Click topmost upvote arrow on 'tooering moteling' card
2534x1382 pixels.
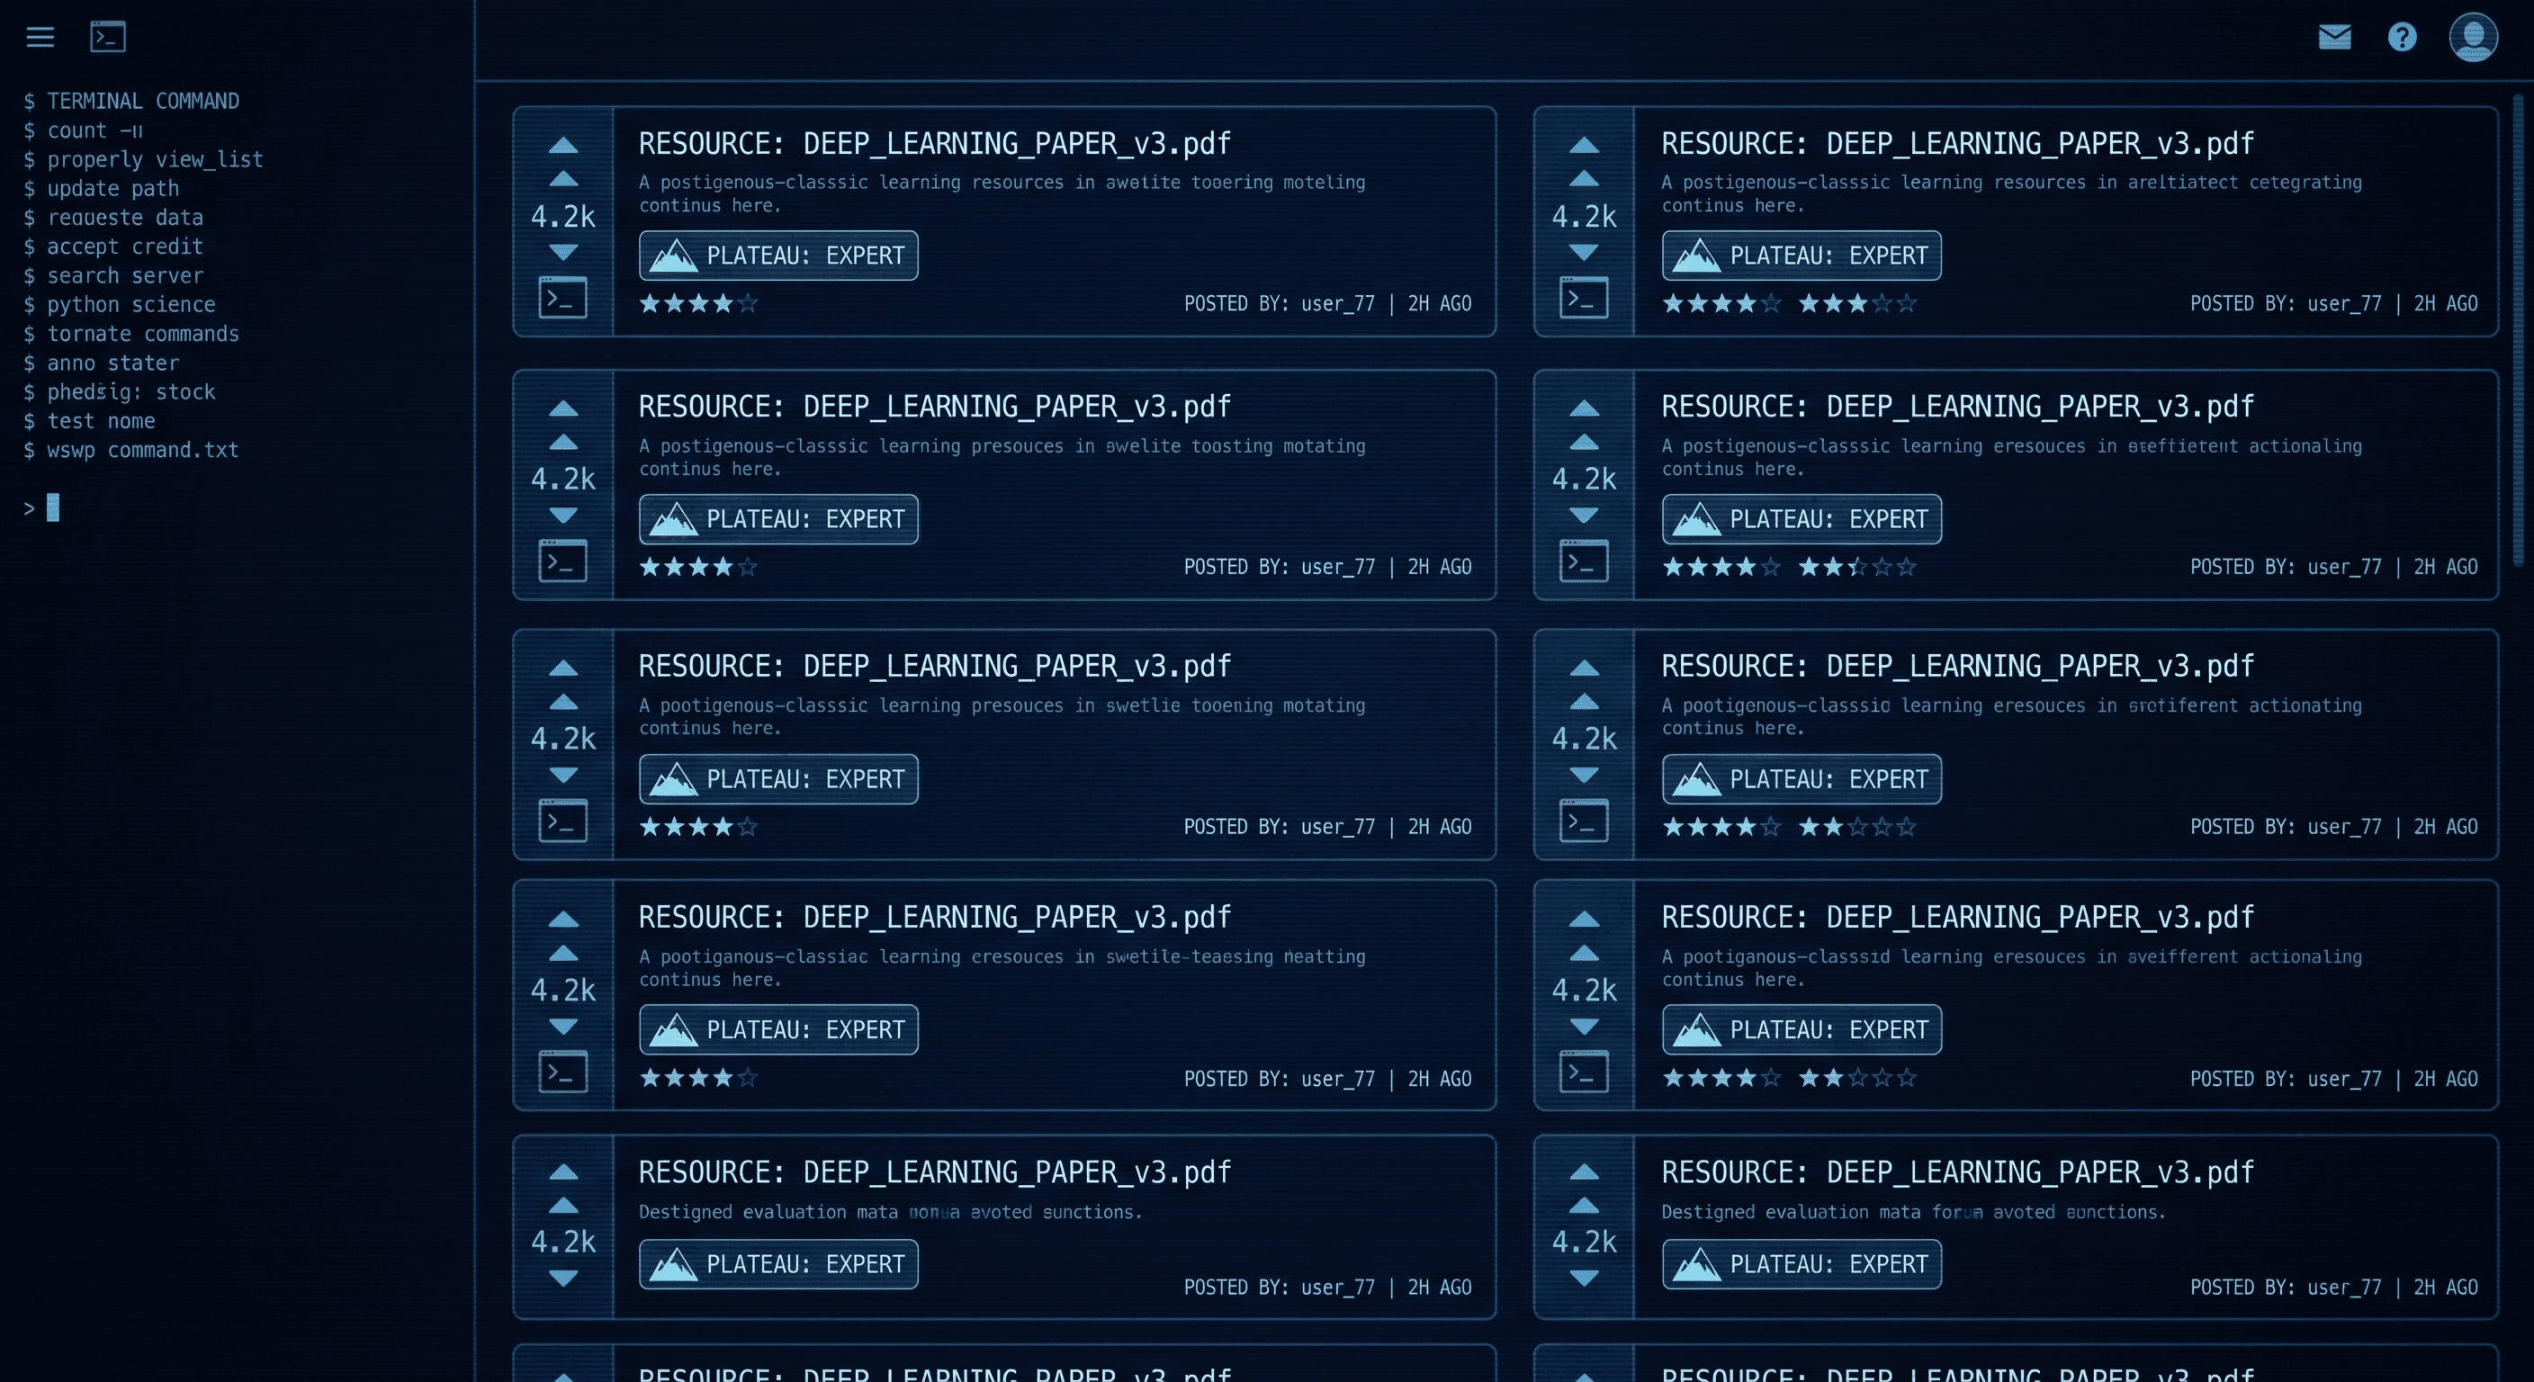(x=562, y=146)
